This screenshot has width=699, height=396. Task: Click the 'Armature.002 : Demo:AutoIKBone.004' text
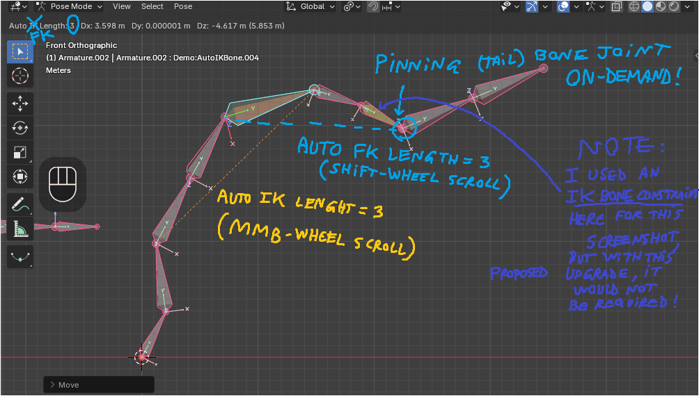188,58
